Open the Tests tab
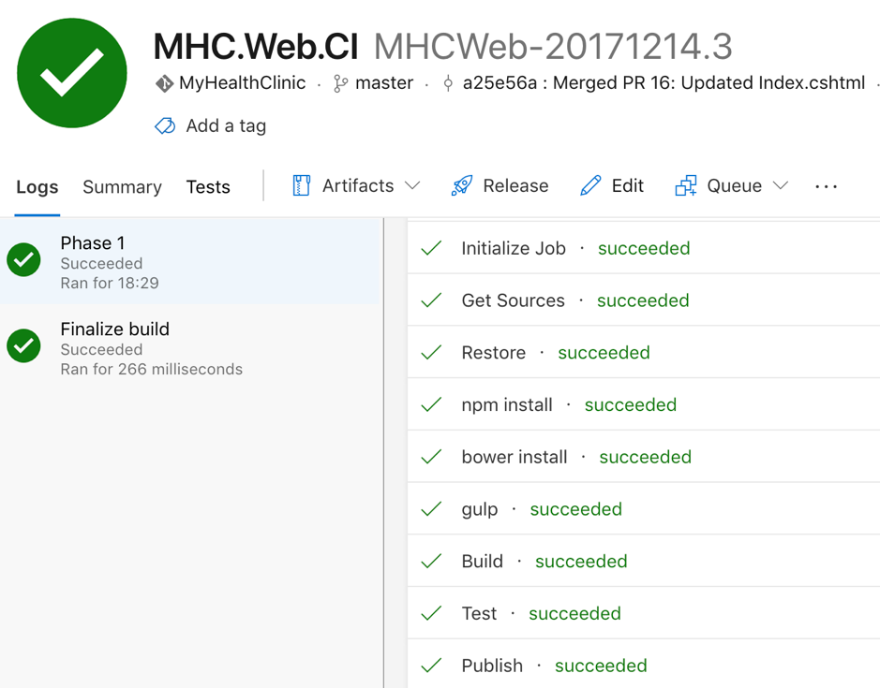The width and height of the screenshot is (880, 688). tap(208, 187)
